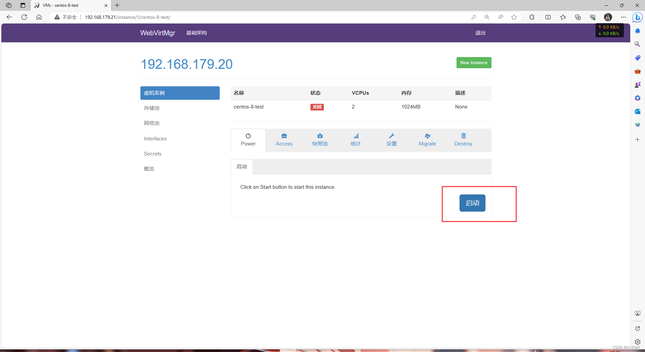Click the zoom magnifier icon in address bar

487,17
